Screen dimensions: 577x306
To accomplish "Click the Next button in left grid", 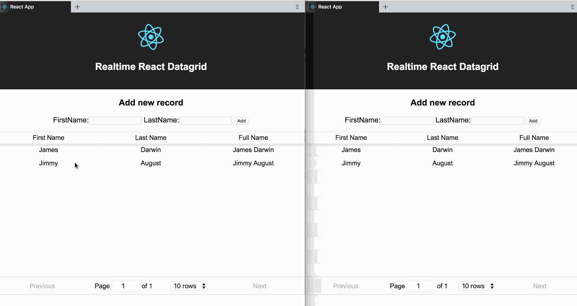I will click(260, 286).
